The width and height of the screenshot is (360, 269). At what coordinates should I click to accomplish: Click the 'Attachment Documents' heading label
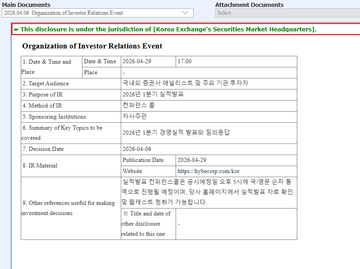pyautogui.click(x=249, y=5)
